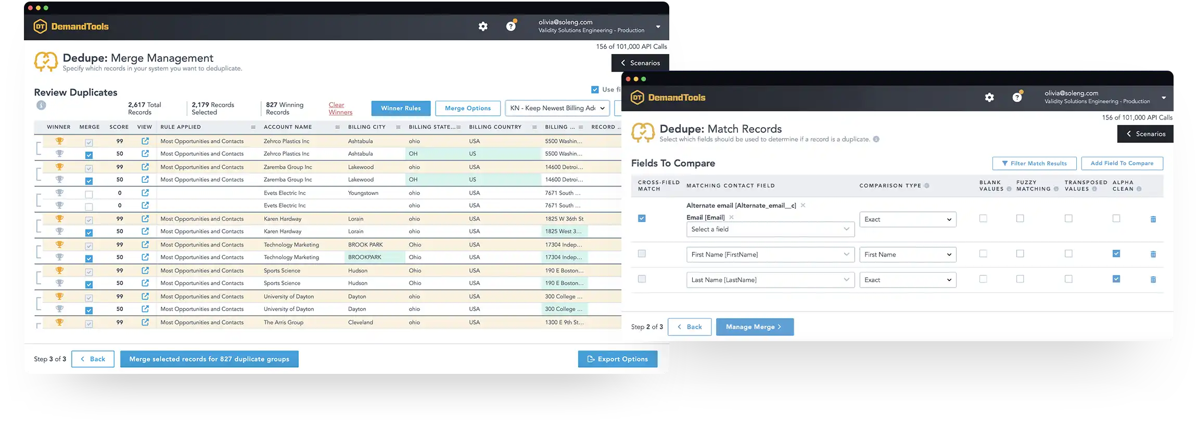Open column menu icon for Billing City
This screenshot has height=431, width=1197.
point(398,127)
